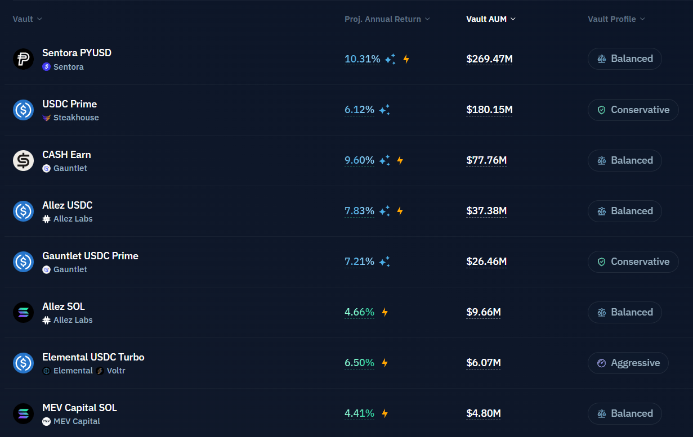Click the lightning bolt icon next to 4.66%
Viewport: 693px width, 437px height.
[x=385, y=312]
